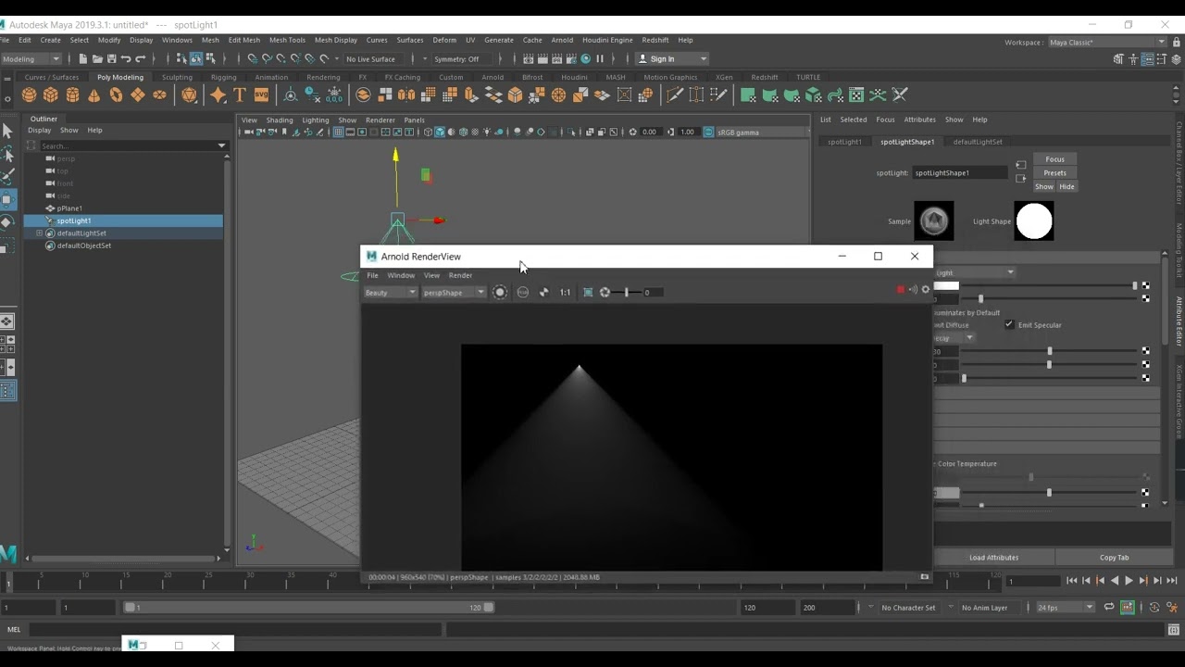
Task: Select the Multi-Cut knife tool on the shelf
Action: (x=675, y=94)
